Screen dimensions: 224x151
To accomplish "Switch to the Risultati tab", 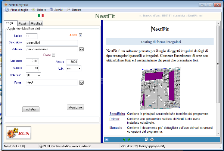I will [36, 23].
